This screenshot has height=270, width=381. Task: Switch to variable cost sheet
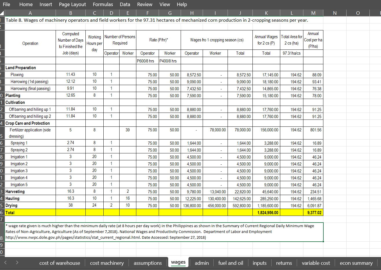tap(316, 263)
